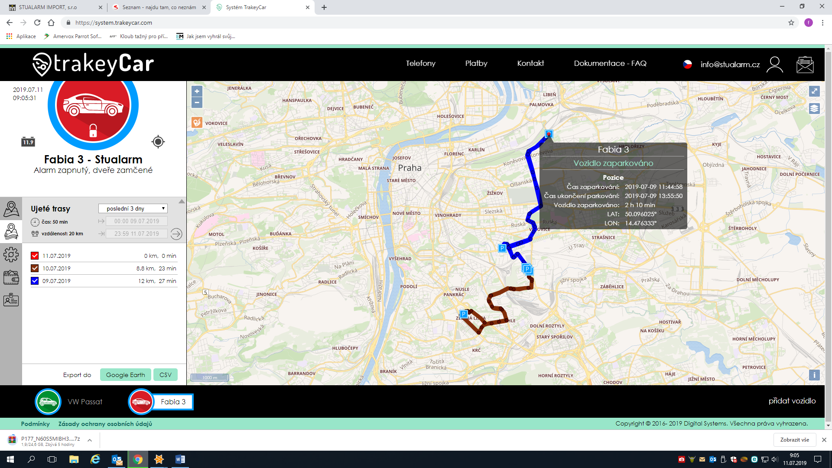Open the settings gear in the left sidebar
Screen dimensions: 832x468
[x=11, y=255]
